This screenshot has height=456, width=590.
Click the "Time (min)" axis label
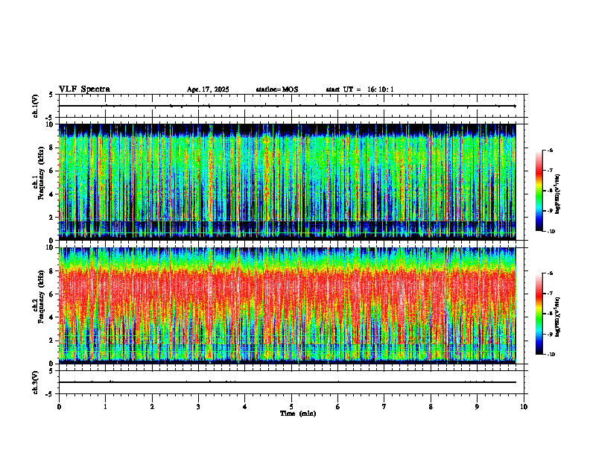click(x=298, y=414)
